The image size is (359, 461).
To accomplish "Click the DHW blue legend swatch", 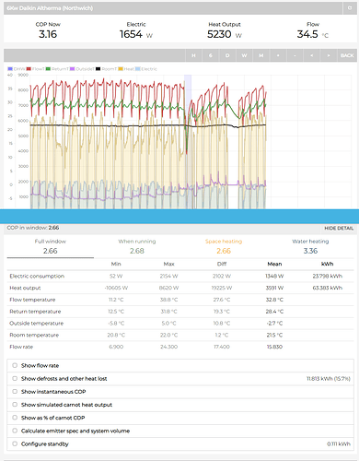I will pyautogui.click(x=10, y=69).
